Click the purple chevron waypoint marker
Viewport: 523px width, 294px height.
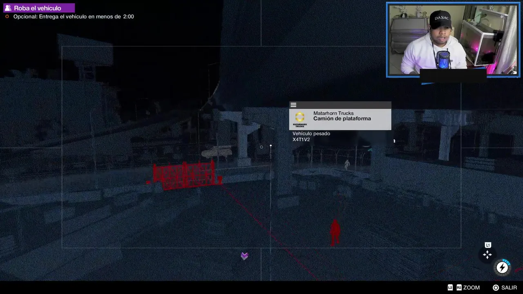click(244, 256)
